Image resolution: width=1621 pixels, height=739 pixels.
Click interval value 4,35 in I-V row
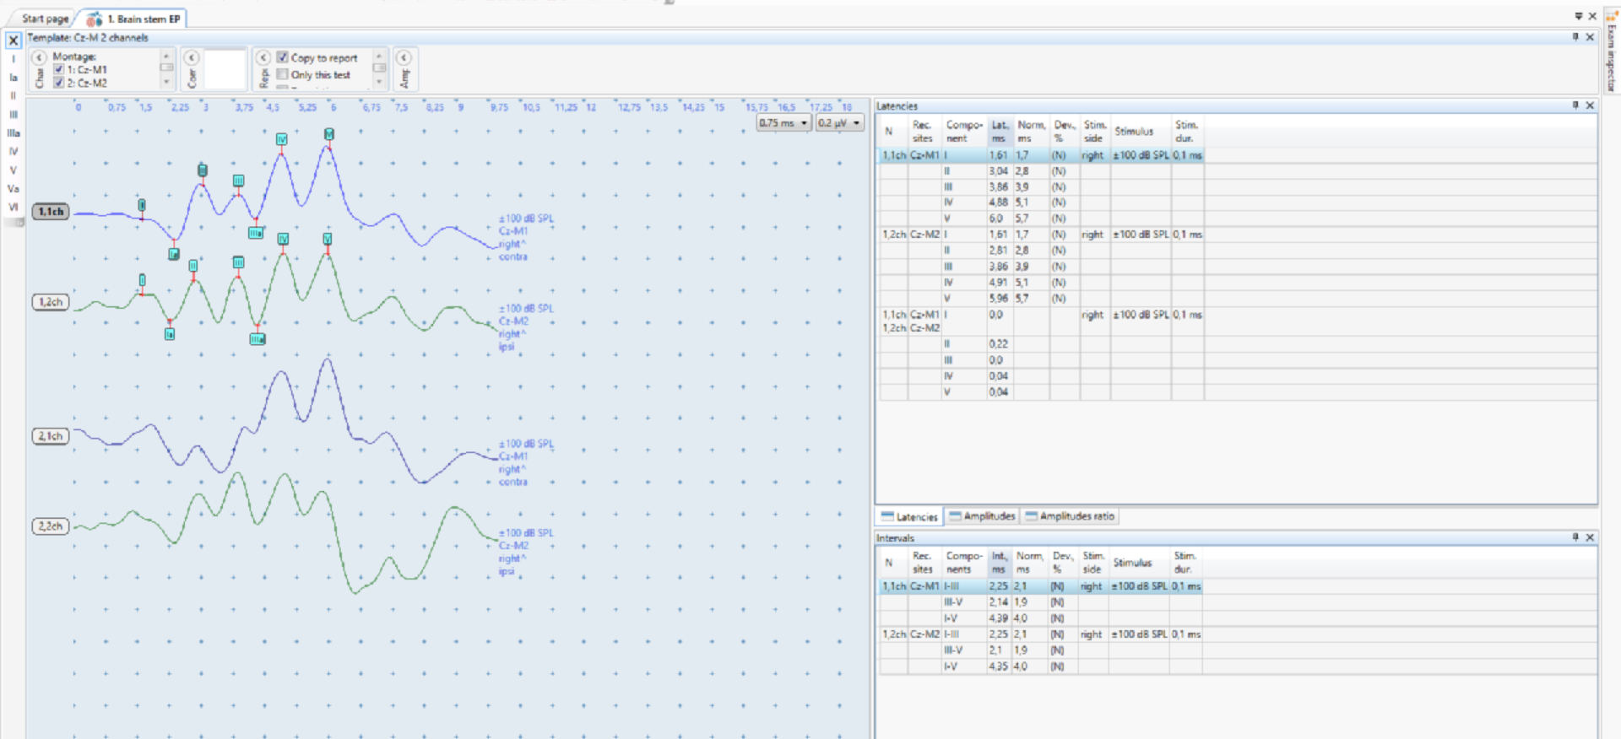(997, 666)
